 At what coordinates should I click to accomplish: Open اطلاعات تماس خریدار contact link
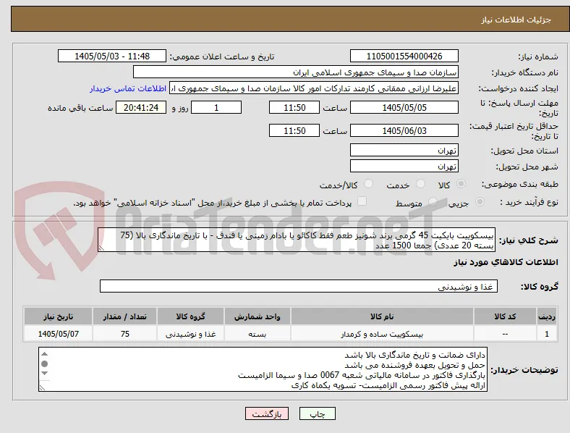[128, 88]
